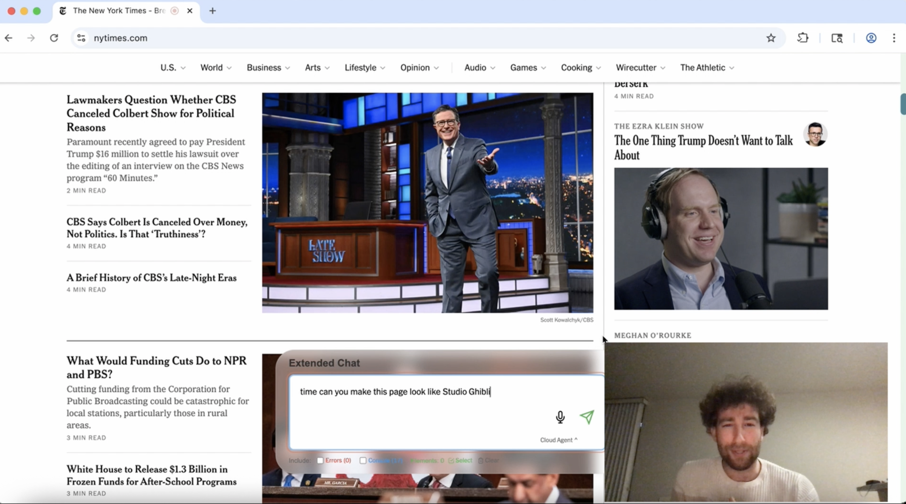
Task: Open Chrome three-dot menu
Action: click(x=894, y=38)
